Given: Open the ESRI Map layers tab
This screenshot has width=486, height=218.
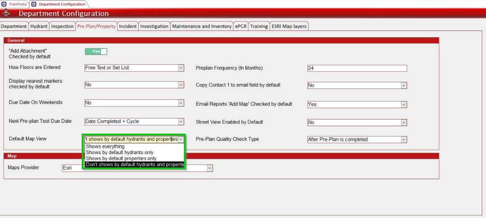Looking at the screenshot, I should tap(289, 26).
